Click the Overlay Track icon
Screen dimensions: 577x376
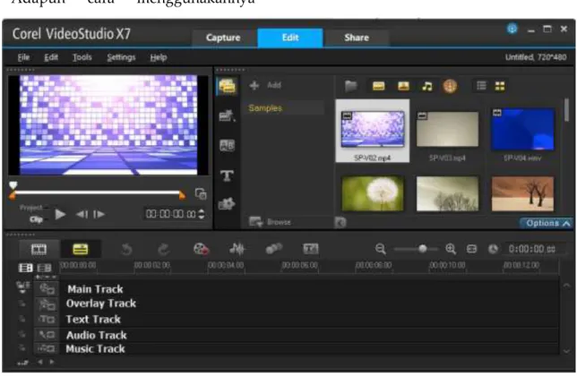tap(47, 304)
